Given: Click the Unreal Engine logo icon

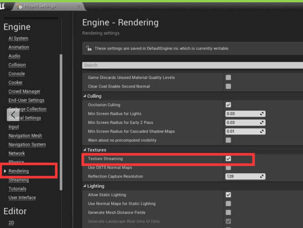Looking at the screenshot, I should 2,6.
